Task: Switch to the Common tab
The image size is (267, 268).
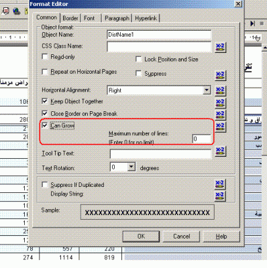Action: 46,17
